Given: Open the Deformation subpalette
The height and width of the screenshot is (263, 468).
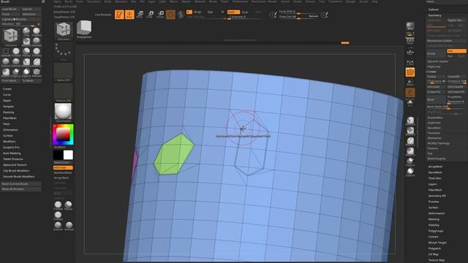Looking at the screenshot, I should coord(437,213).
